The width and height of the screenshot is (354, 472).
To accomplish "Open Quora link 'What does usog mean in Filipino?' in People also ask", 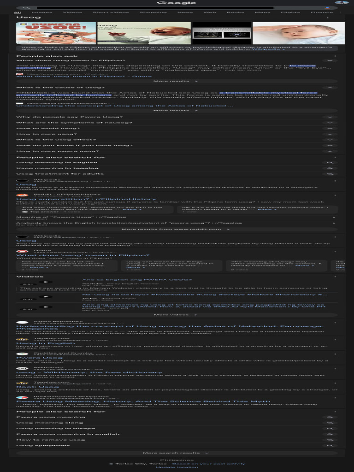I will (84, 77).
